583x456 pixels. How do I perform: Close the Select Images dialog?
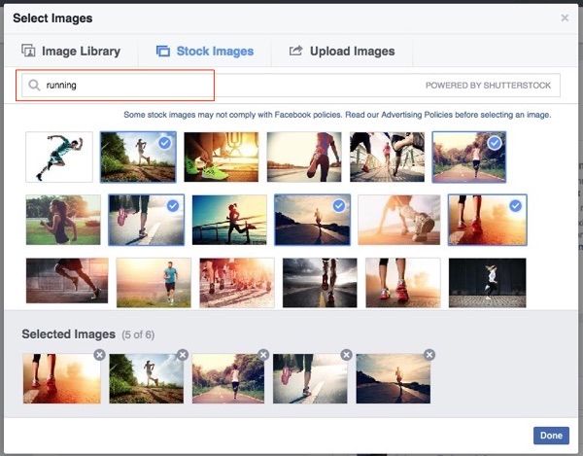[565, 18]
